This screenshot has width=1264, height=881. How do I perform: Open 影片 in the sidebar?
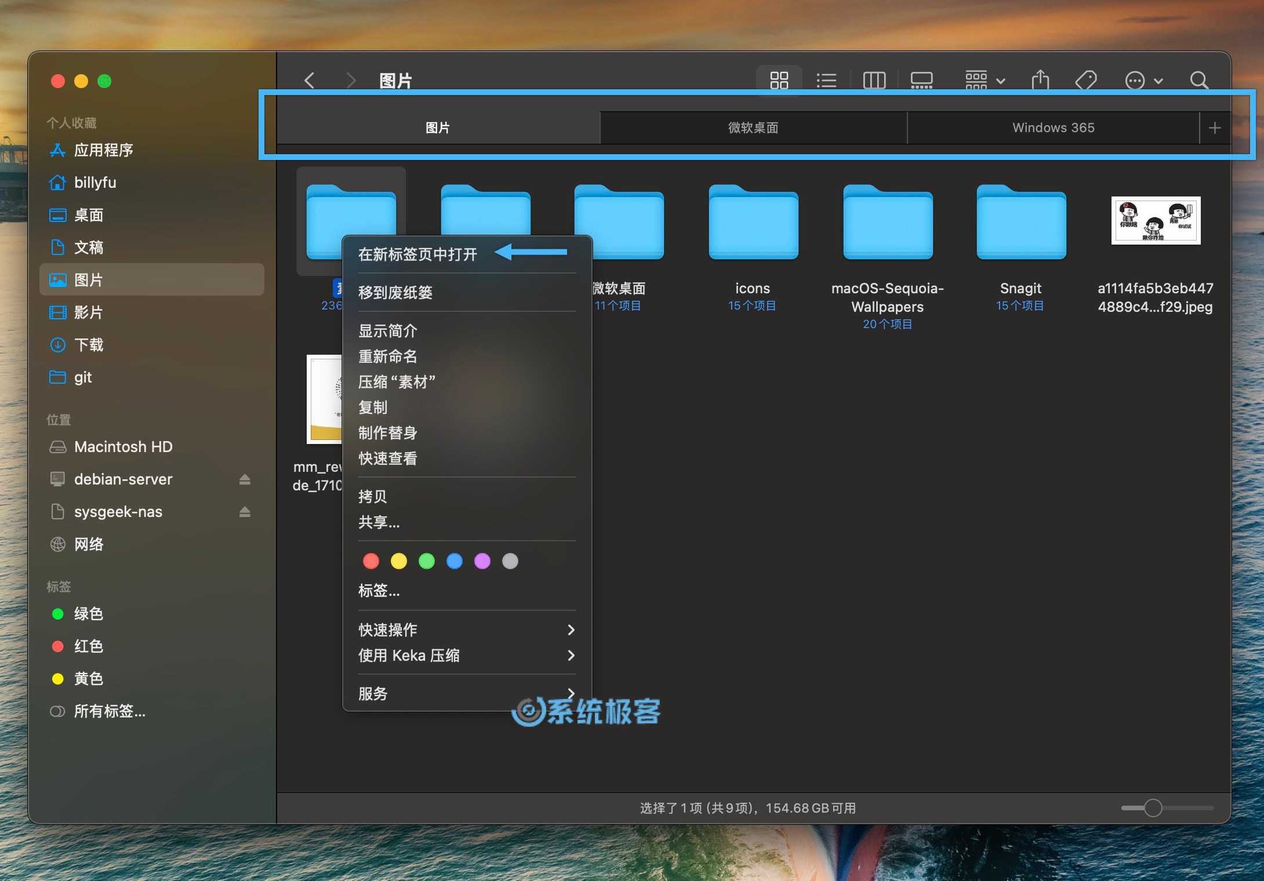(x=152, y=312)
